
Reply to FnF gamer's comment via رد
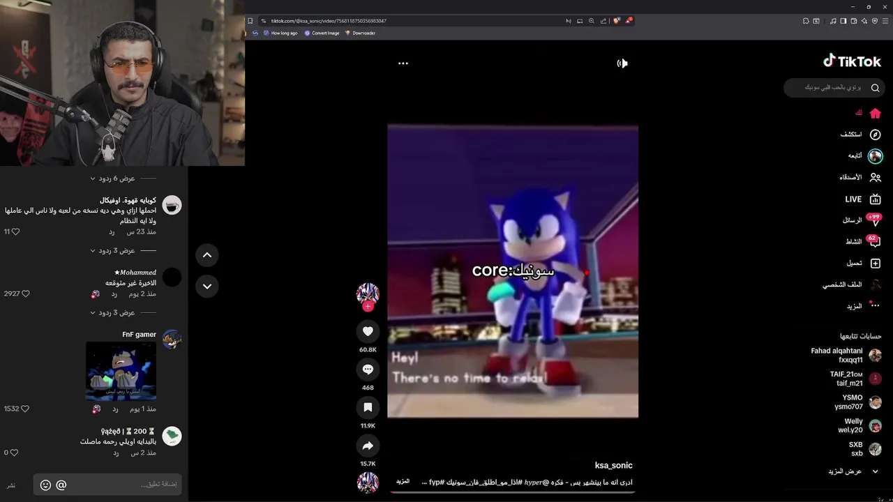click(x=114, y=409)
